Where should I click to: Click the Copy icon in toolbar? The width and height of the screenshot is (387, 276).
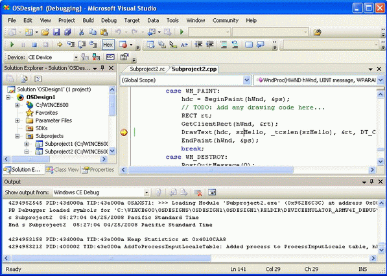(93, 32)
